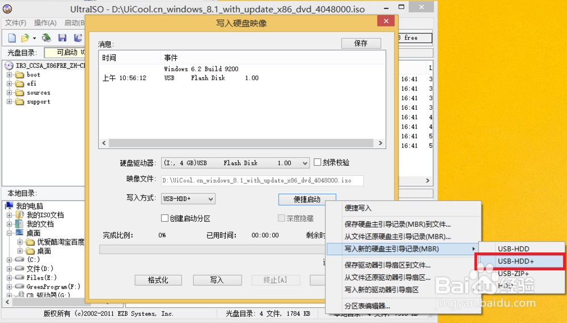Click the 我的电脑 computer icon
Screen dimensions: 567x323
pyautogui.click(x=9, y=206)
